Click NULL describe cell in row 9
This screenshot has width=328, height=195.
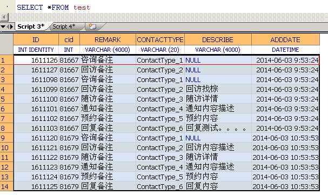pyautogui.click(x=218, y=138)
